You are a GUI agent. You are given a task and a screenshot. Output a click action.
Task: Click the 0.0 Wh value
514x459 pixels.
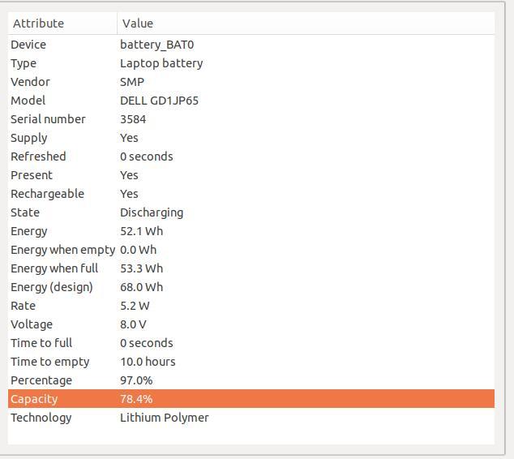click(x=138, y=250)
